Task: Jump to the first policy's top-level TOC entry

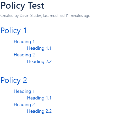Action: [13, 31]
